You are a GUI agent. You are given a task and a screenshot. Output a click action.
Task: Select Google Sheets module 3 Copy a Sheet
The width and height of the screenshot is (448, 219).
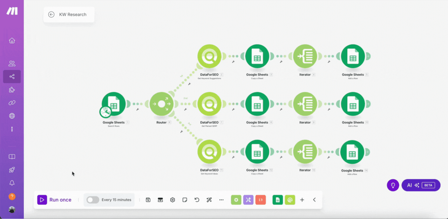click(x=257, y=56)
